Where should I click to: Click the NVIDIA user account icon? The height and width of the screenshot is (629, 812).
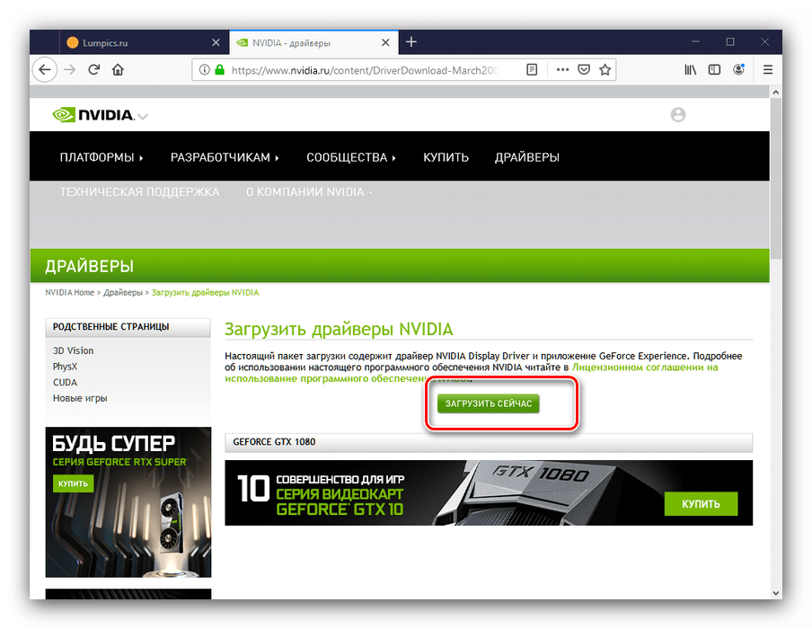pos(677,114)
